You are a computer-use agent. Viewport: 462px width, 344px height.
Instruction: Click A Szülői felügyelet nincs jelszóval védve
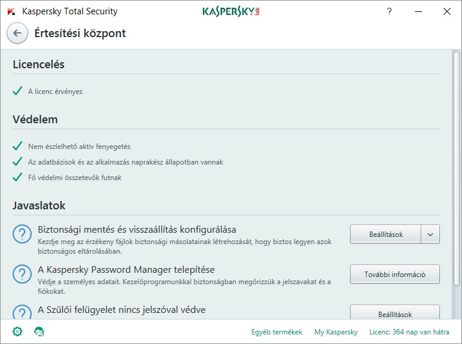coord(121,310)
